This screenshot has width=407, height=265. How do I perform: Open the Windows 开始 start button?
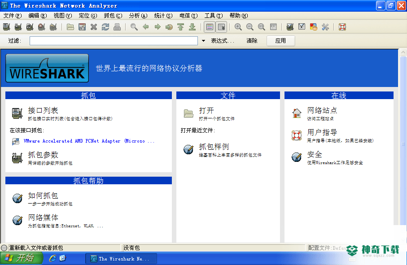(x=21, y=258)
